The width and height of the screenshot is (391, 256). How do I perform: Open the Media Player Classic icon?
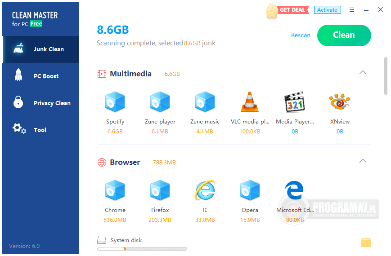[295, 102]
